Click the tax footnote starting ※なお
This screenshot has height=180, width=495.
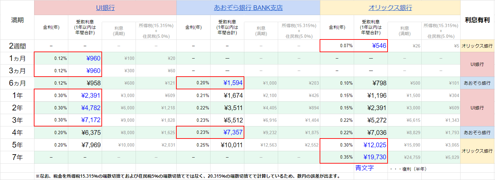pos(187,176)
